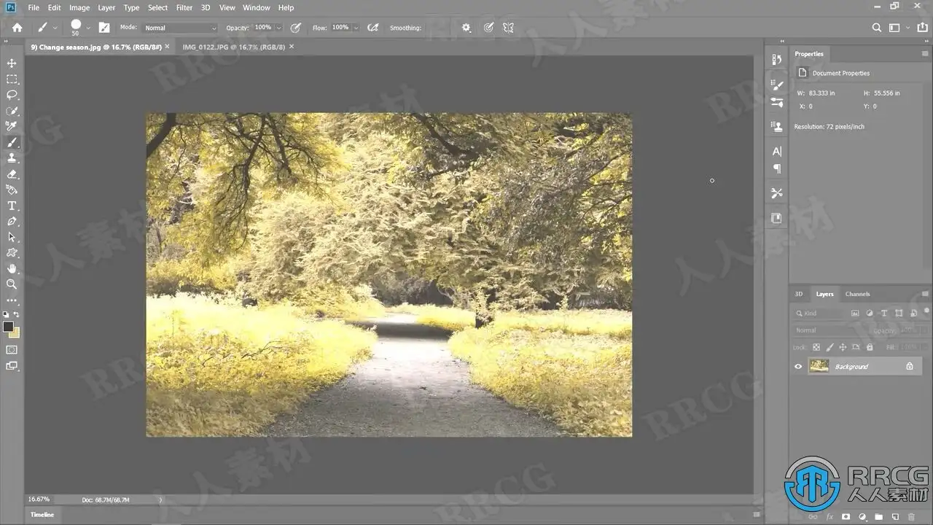The width and height of the screenshot is (933, 525).
Task: Switch to the IMG_0122.JPG document tab
Action: [x=233, y=47]
